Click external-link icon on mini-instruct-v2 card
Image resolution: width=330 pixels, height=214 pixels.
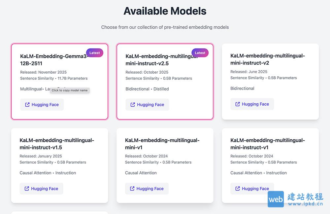click(x=238, y=104)
